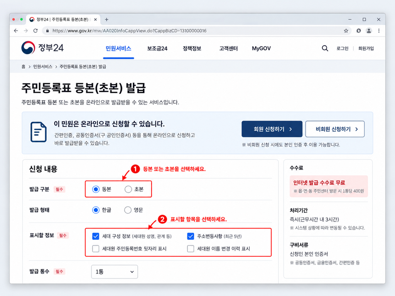This screenshot has width=395, height=296.
Task: Bookmark page with the star icon
Action: click(346, 31)
